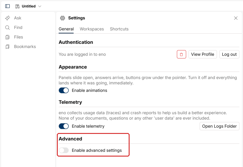
Task: Click the Open Logs Folder button
Action: click(219, 126)
